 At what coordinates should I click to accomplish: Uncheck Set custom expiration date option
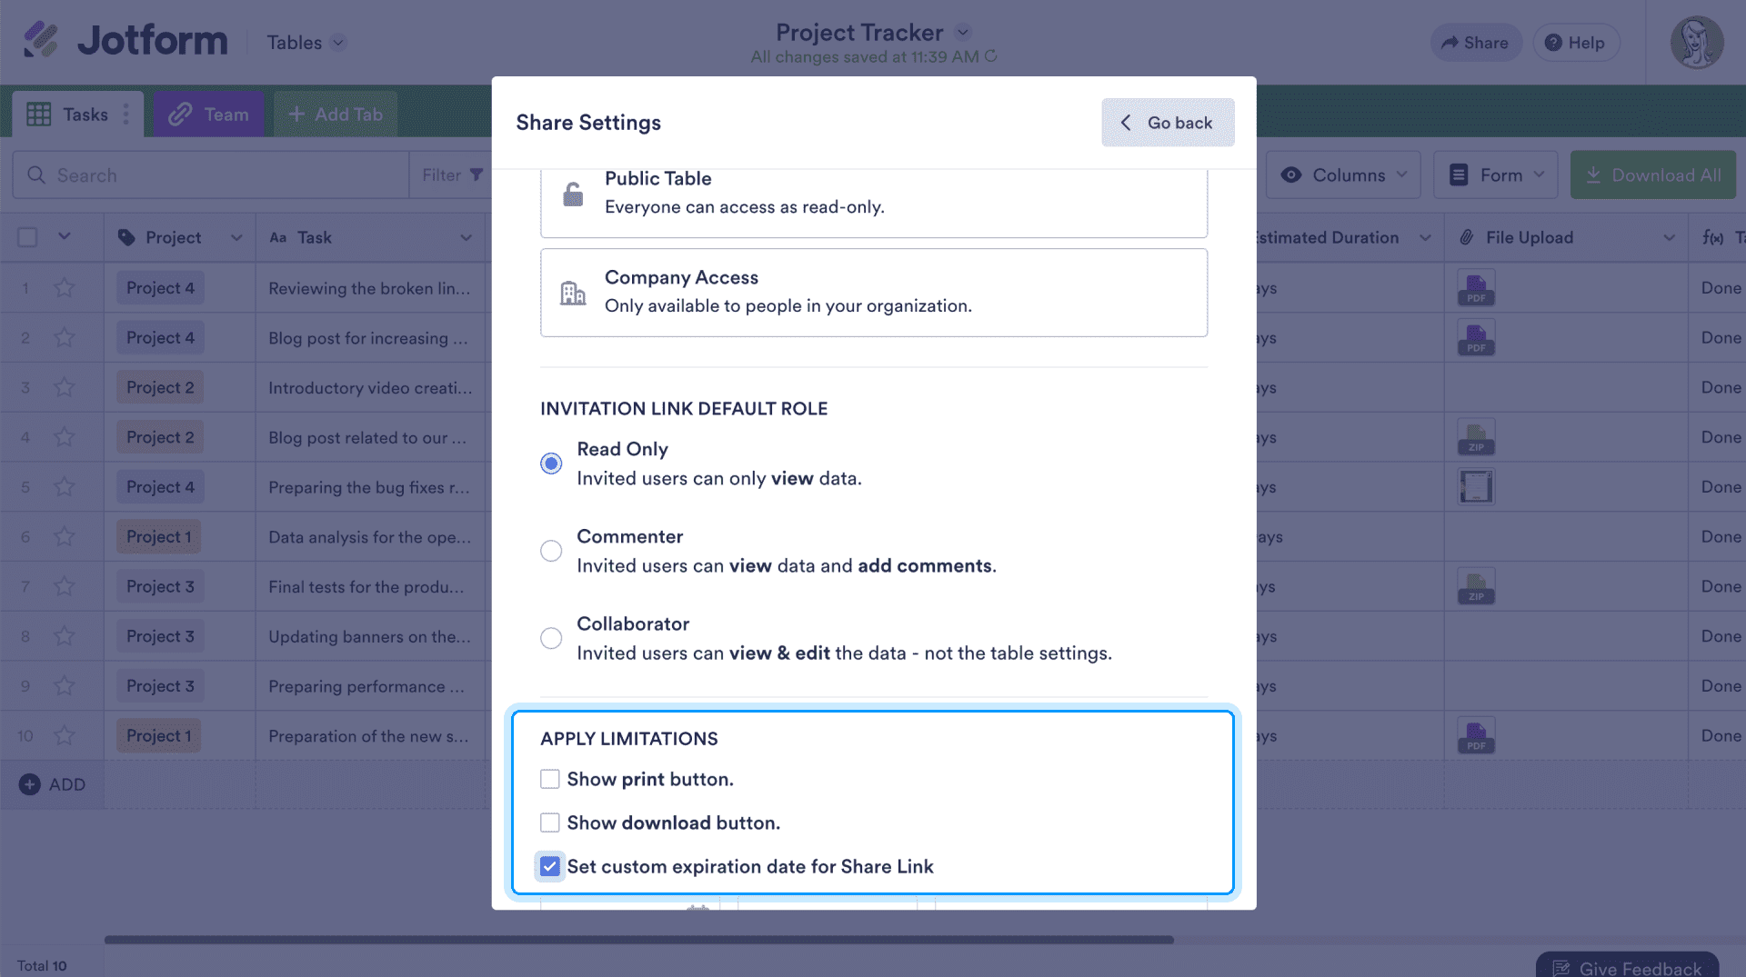click(550, 866)
